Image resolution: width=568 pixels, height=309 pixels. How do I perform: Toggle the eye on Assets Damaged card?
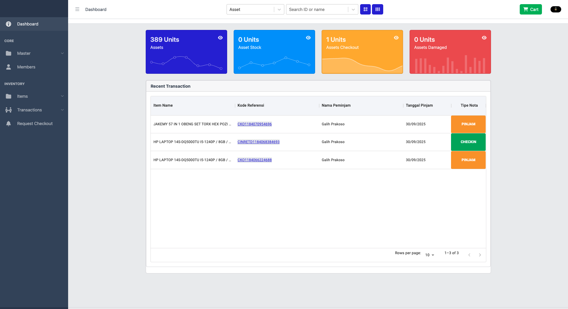(484, 38)
